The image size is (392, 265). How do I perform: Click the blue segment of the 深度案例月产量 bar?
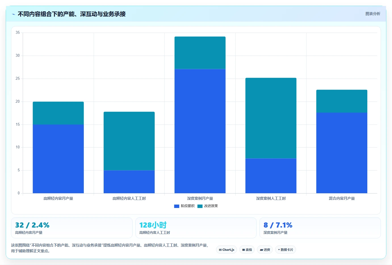click(x=200, y=131)
